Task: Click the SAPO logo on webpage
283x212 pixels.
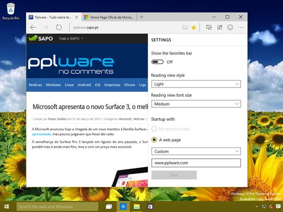Action: [x=41, y=38]
